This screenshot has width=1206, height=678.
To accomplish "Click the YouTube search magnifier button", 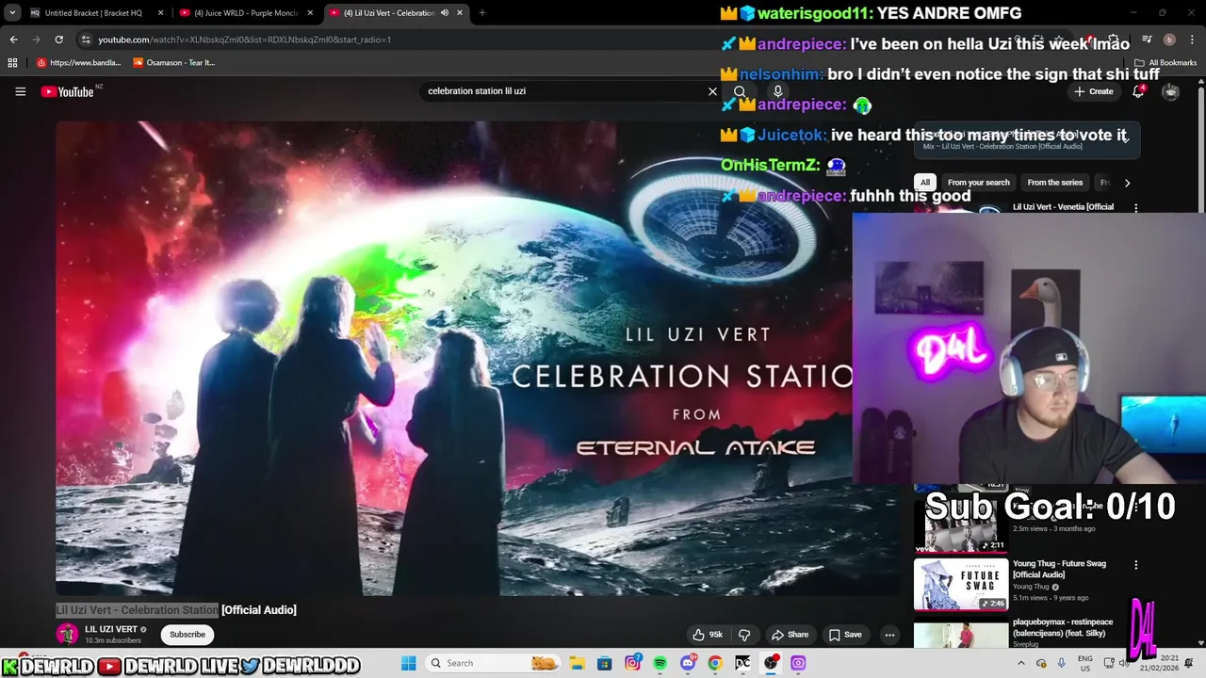I will [x=740, y=91].
